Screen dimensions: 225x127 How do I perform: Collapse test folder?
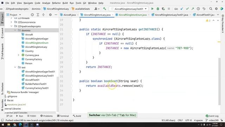pos(15,67)
